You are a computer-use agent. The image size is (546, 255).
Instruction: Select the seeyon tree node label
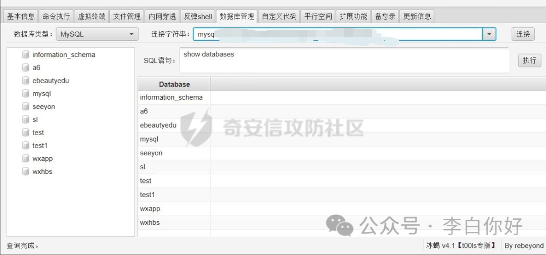tap(43, 106)
